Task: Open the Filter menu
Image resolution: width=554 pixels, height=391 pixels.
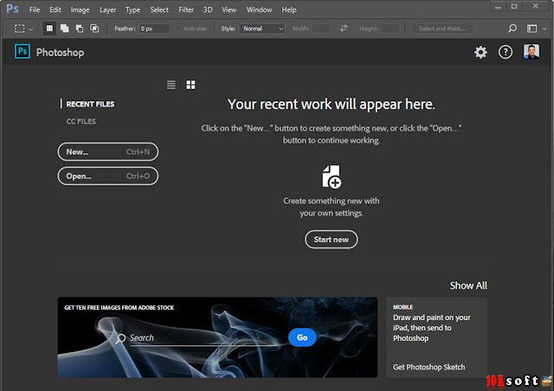Action: [x=186, y=10]
